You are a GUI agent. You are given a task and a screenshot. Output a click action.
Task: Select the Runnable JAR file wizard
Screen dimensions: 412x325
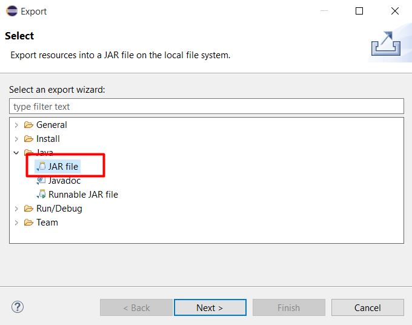point(83,195)
